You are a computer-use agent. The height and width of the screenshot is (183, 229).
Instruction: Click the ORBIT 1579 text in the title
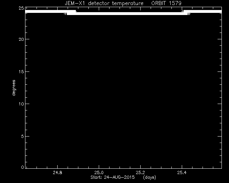tap(166, 3)
